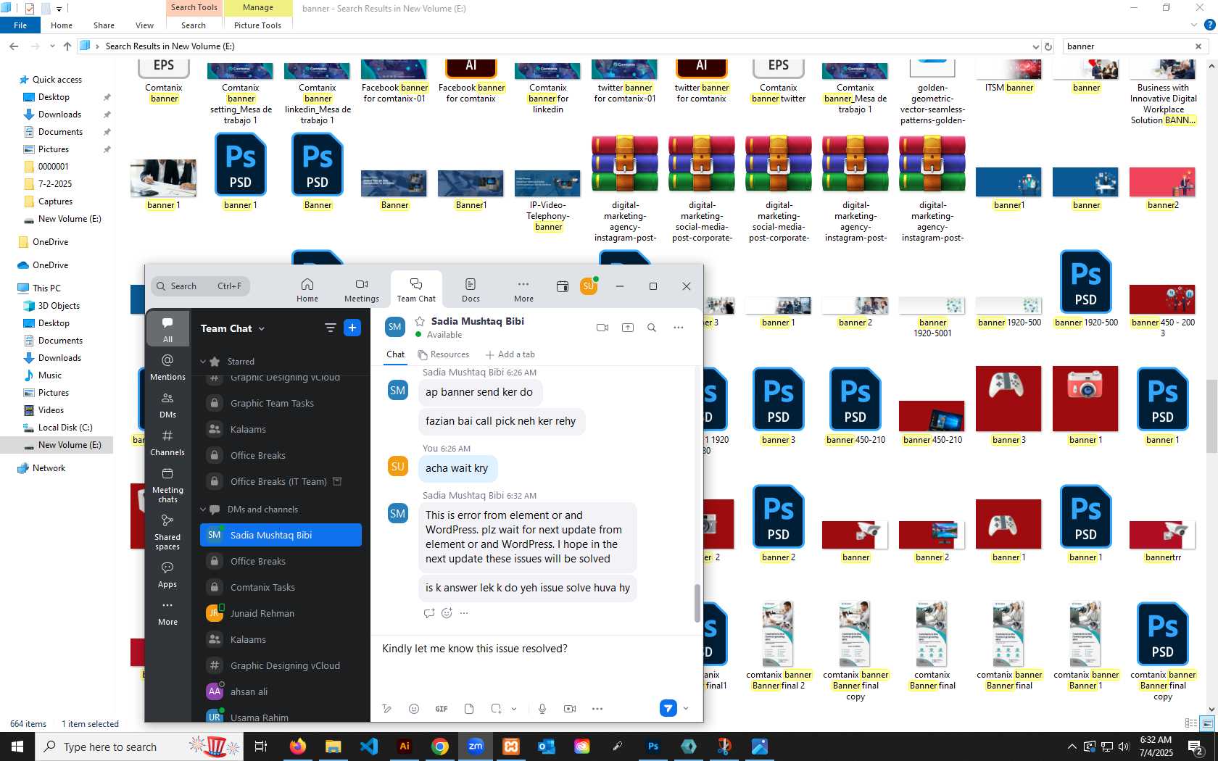Open the GIF picker in composer
Viewport: 1218px width, 761px height.
point(442,709)
